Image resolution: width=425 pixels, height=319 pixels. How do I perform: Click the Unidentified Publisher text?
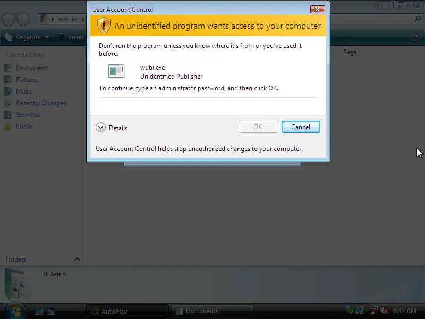point(171,77)
